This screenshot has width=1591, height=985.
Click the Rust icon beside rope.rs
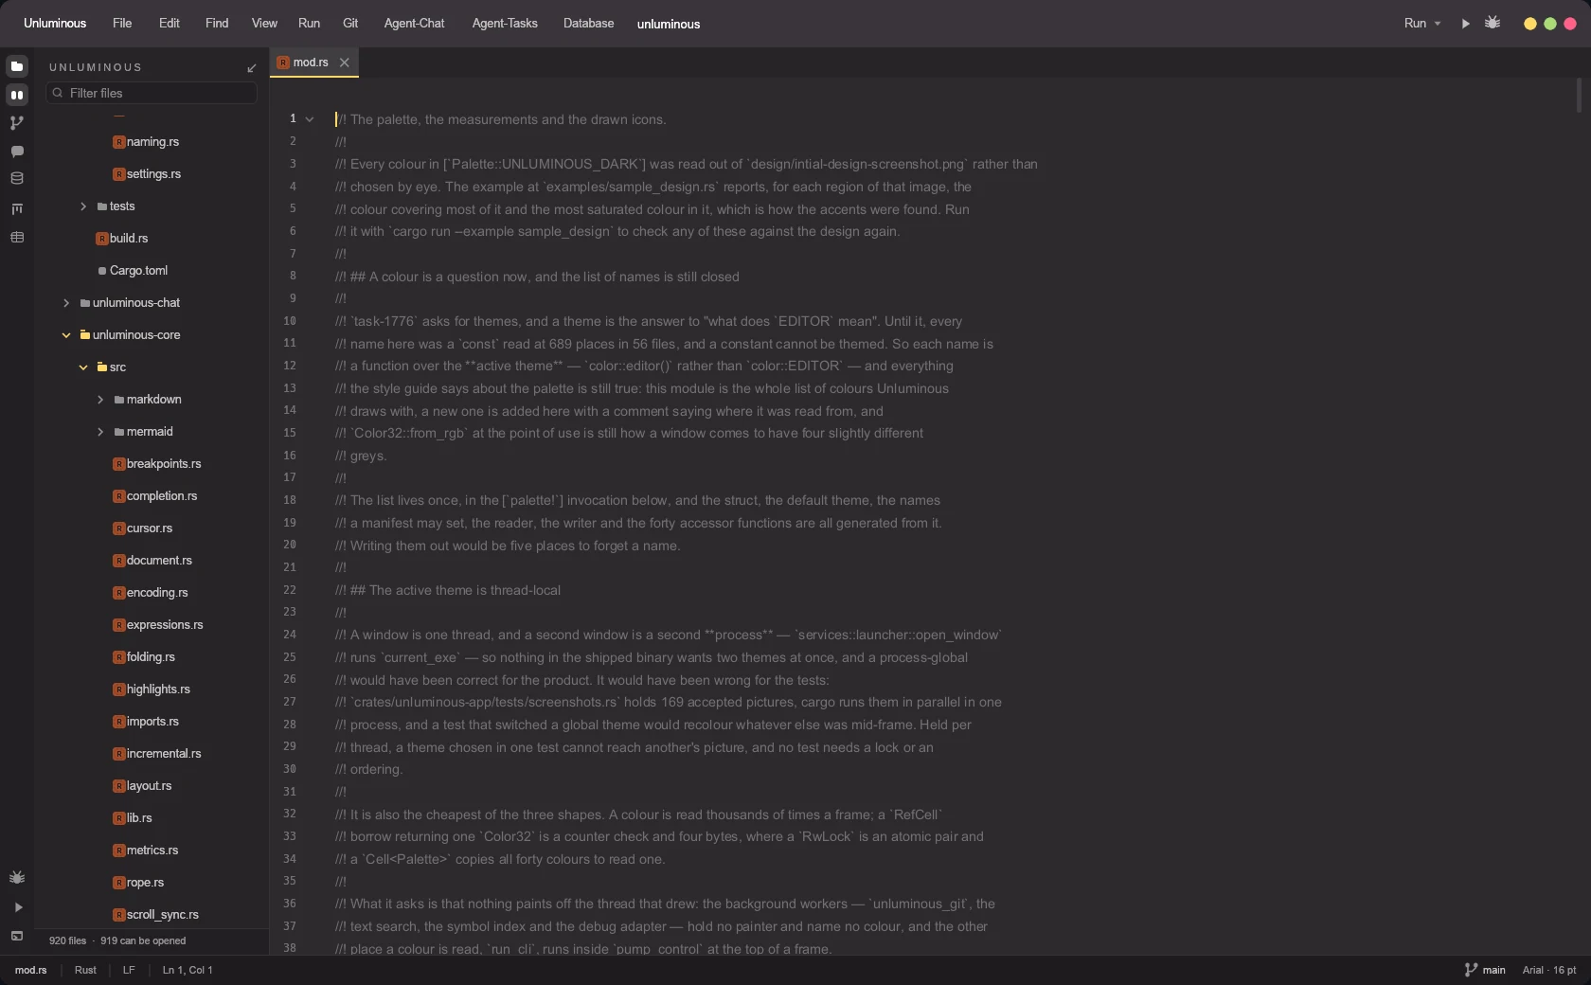[x=119, y=883]
